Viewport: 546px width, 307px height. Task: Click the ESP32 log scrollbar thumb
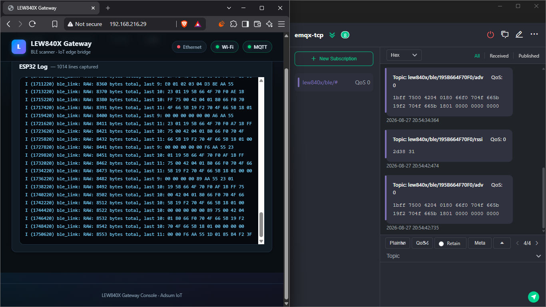coord(261,224)
